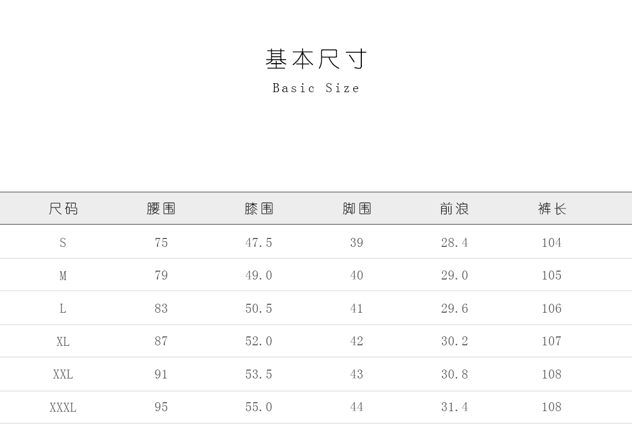
Task: Select the 尺码 column header
Action: [63, 209]
